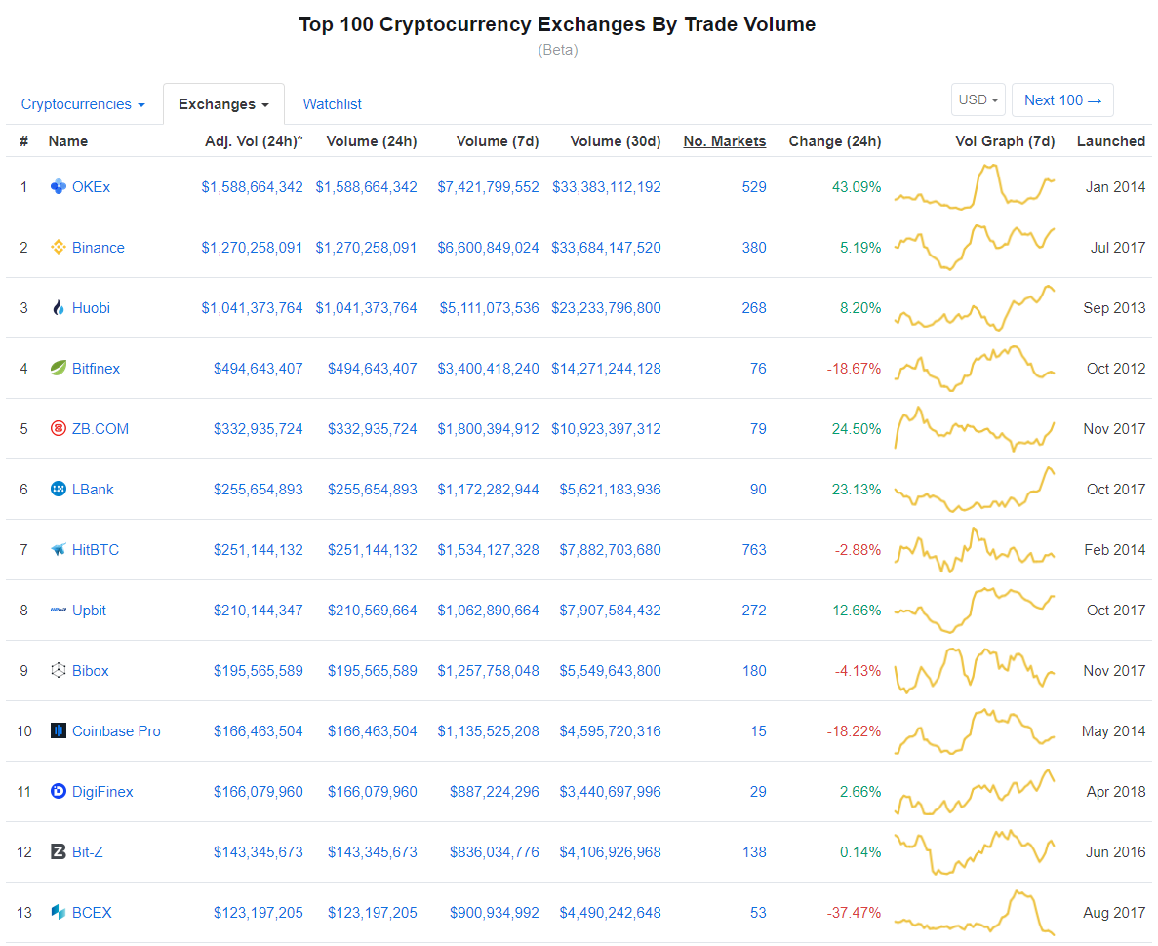This screenshot has width=1158, height=946.
Task: Click Bibox 30d volume $5,549,643,800
Action: click(610, 671)
